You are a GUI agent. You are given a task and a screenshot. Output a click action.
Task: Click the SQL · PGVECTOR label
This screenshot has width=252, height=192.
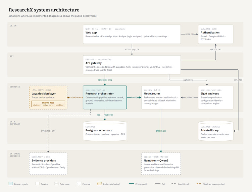105,115
